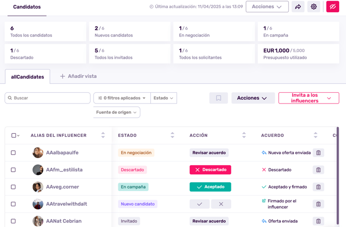Open clipboard icon for AAveg.corner row
The image size is (346, 227).
pos(319,187)
